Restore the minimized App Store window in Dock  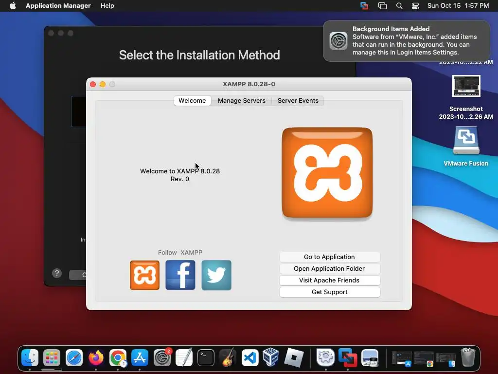[401, 358]
